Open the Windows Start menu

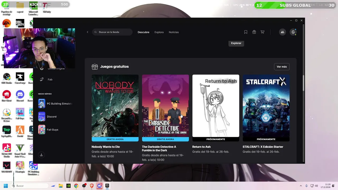click(6, 186)
